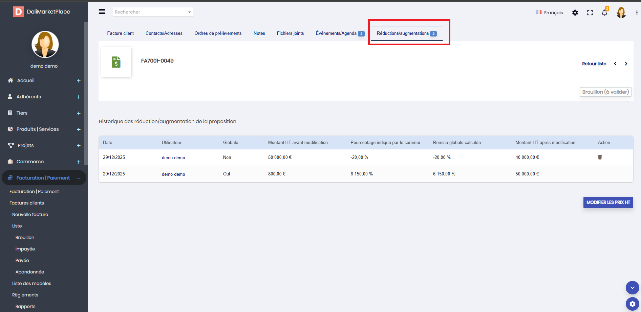
Task: Switch to the Facture client tab
Action: 120,33
